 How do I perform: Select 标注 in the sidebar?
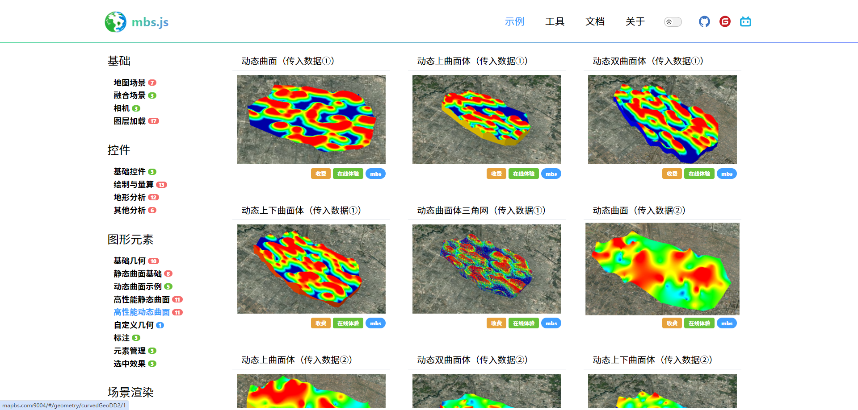122,338
